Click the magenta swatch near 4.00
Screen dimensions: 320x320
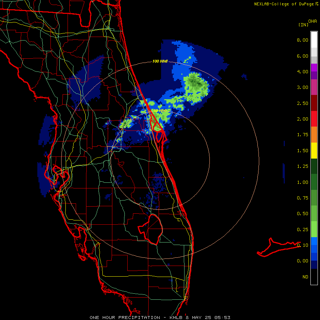(314, 68)
